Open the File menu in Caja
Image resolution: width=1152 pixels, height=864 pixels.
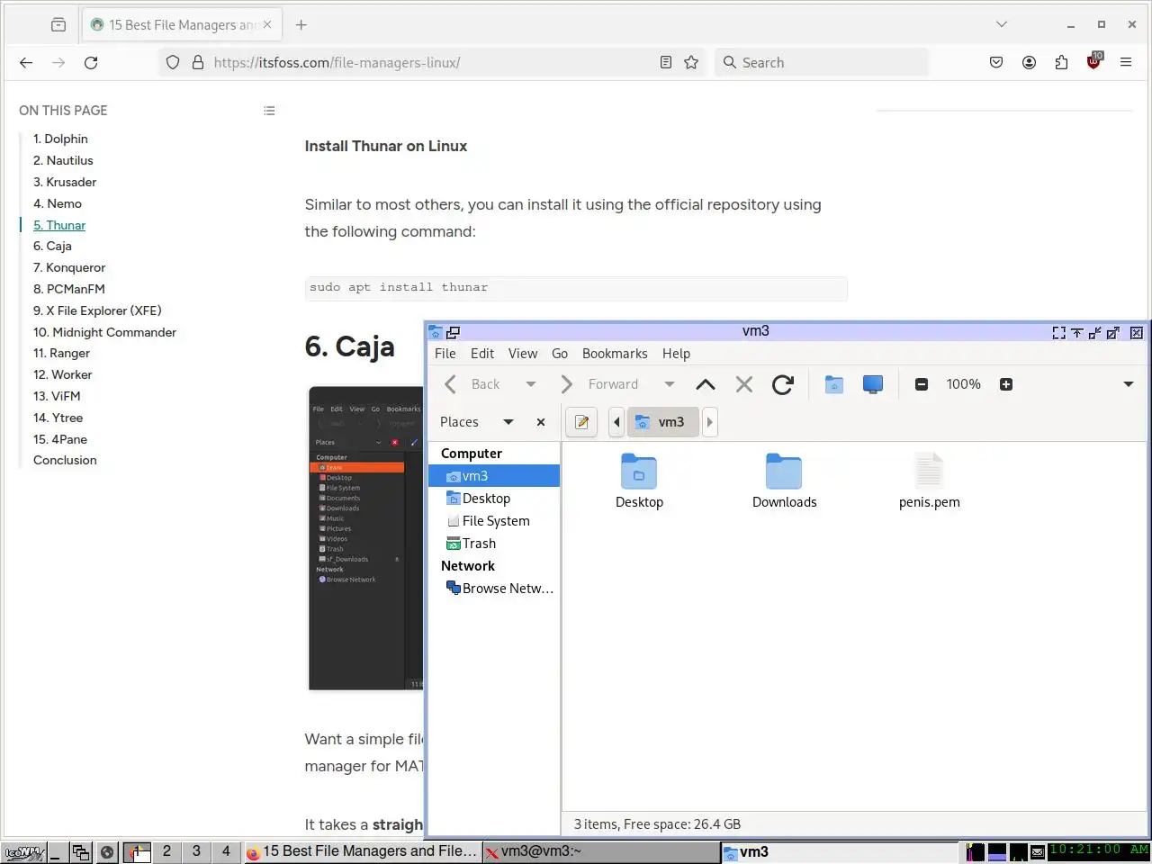point(445,354)
